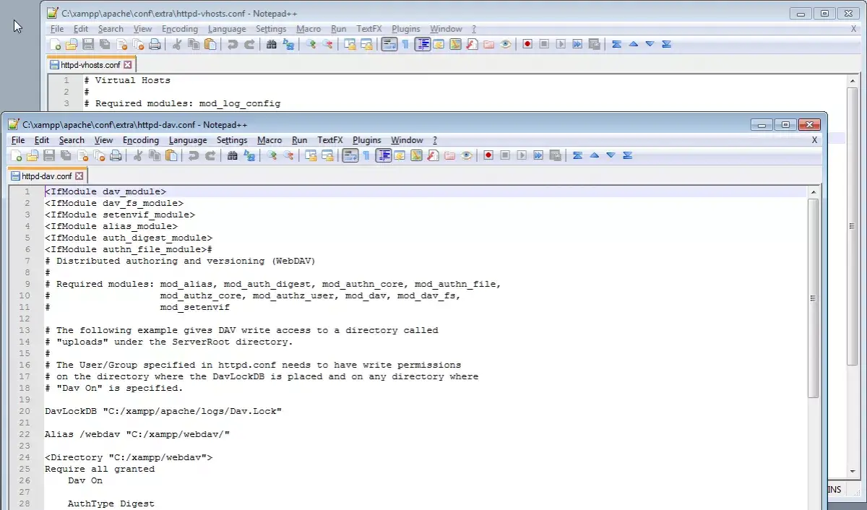Open Plugins menu in httpd-dav.conf window
The height and width of the screenshot is (510, 867).
[367, 140]
